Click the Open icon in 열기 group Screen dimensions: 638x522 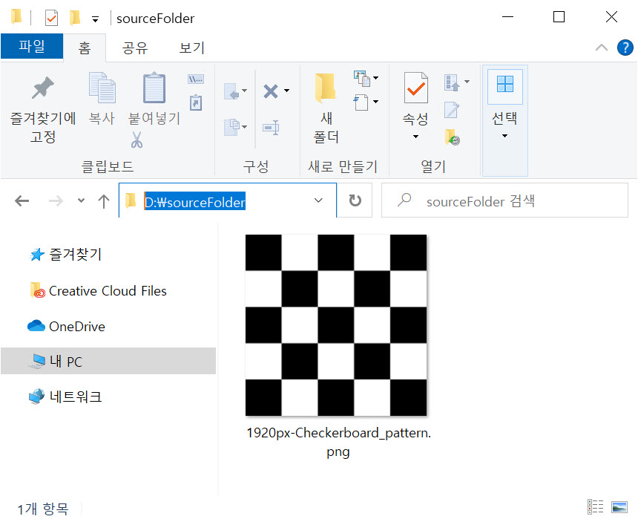point(452,82)
